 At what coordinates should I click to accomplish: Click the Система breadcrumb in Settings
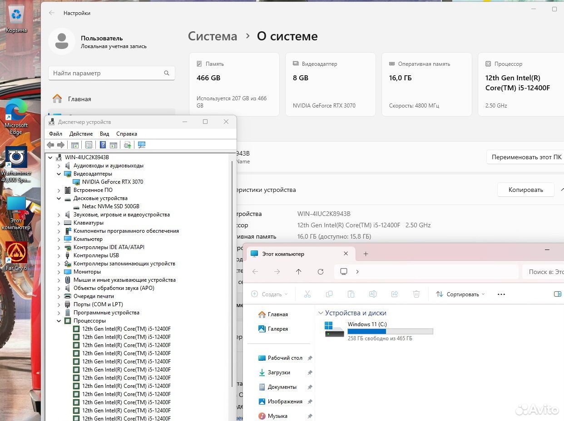point(213,36)
